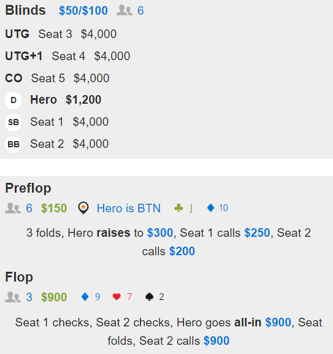Viewport: 333px width, 354px height.
Task: Click the SB small blind badge
Action: pos(13,122)
